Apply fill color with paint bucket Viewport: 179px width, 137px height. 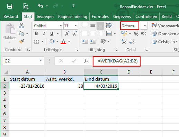click(52, 41)
